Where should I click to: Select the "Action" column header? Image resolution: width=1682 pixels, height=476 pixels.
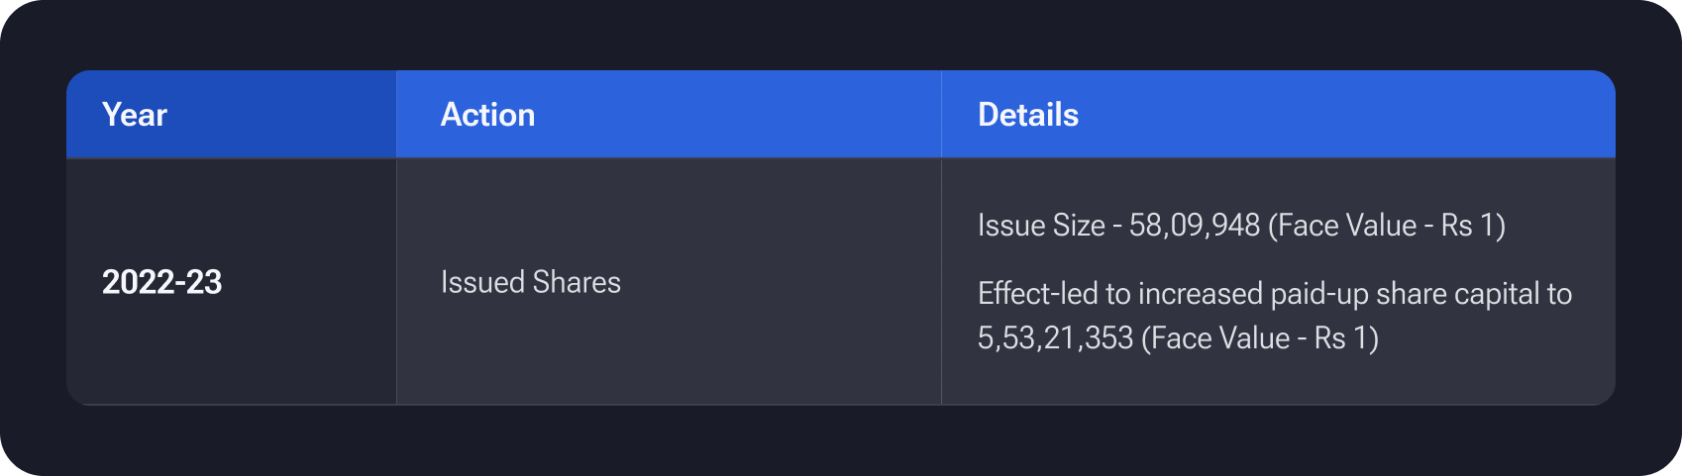click(487, 115)
